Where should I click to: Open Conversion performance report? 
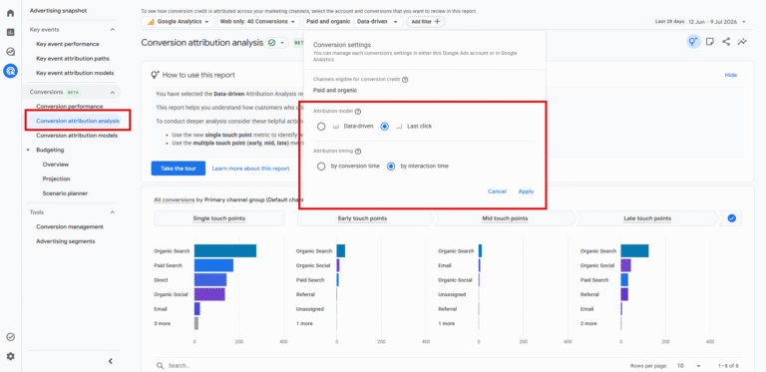tap(70, 107)
